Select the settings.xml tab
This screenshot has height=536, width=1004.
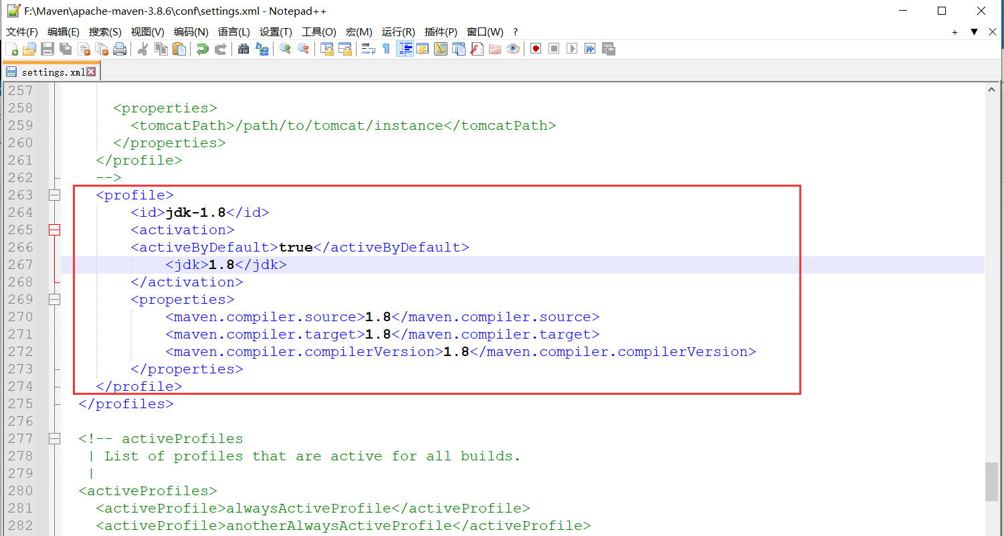pyautogui.click(x=51, y=72)
